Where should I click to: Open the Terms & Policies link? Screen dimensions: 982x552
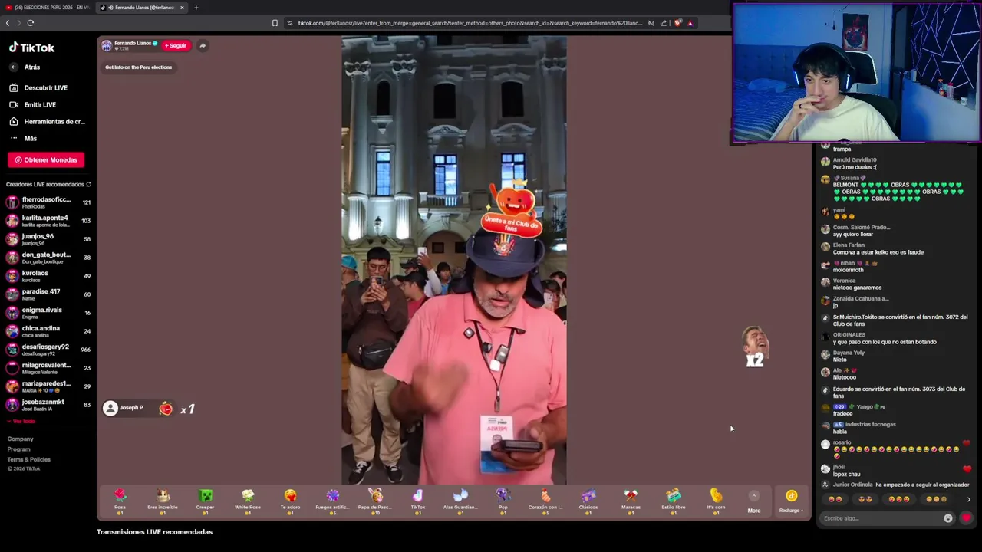29,459
